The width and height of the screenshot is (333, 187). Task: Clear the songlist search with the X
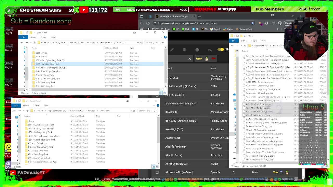point(190,59)
